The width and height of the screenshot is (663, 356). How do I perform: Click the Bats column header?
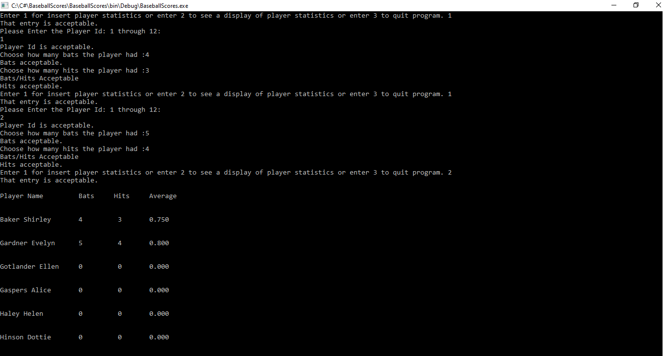point(86,196)
